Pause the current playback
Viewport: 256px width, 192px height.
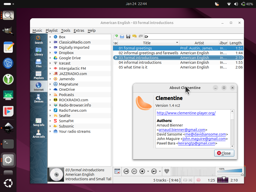click(134, 171)
